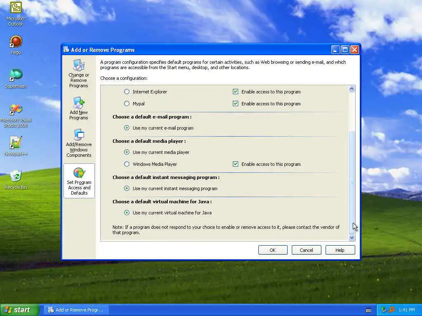The height and width of the screenshot is (316, 422).
Task: Click the taskbar clock showing 1:41 PM
Action: [406, 310]
